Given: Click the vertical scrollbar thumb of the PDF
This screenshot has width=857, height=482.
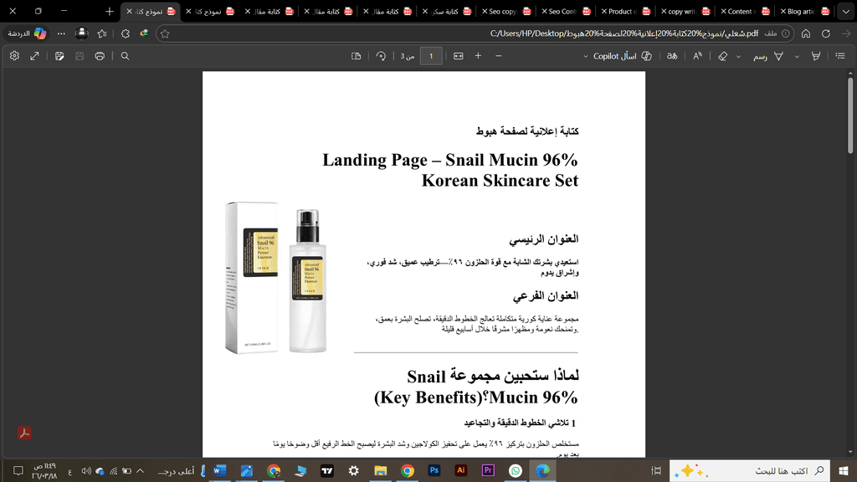Looking at the screenshot, I should (850, 115).
